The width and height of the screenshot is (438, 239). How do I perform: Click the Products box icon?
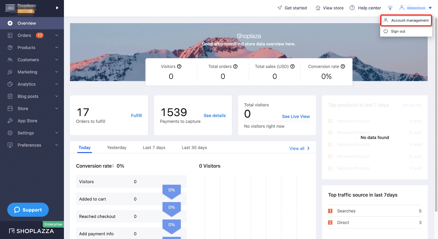[x=10, y=47]
